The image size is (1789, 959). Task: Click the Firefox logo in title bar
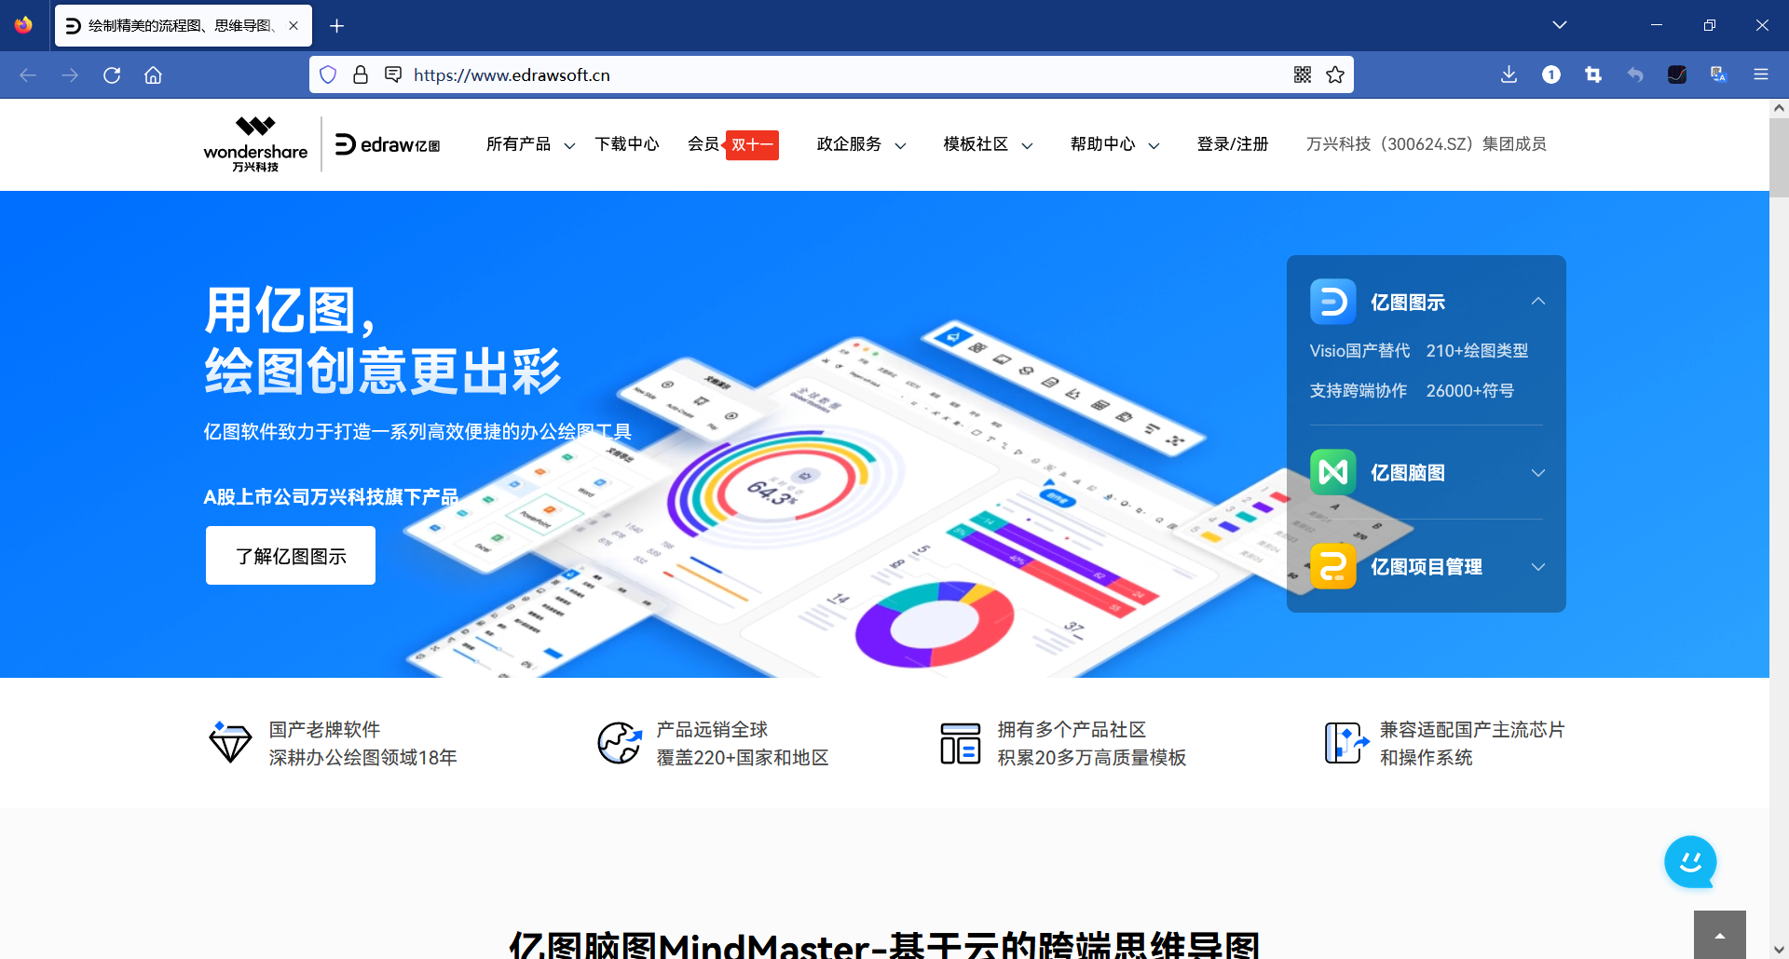[x=23, y=25]
